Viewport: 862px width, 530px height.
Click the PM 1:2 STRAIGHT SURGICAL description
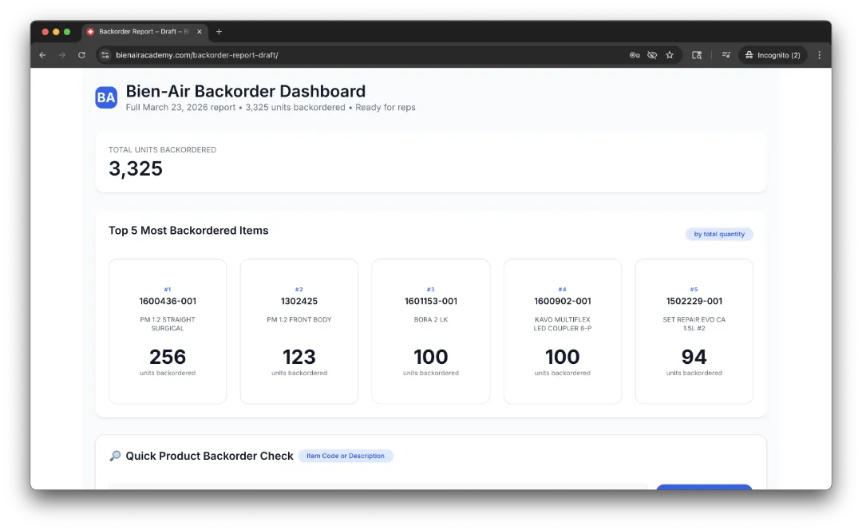coord(168,324)
